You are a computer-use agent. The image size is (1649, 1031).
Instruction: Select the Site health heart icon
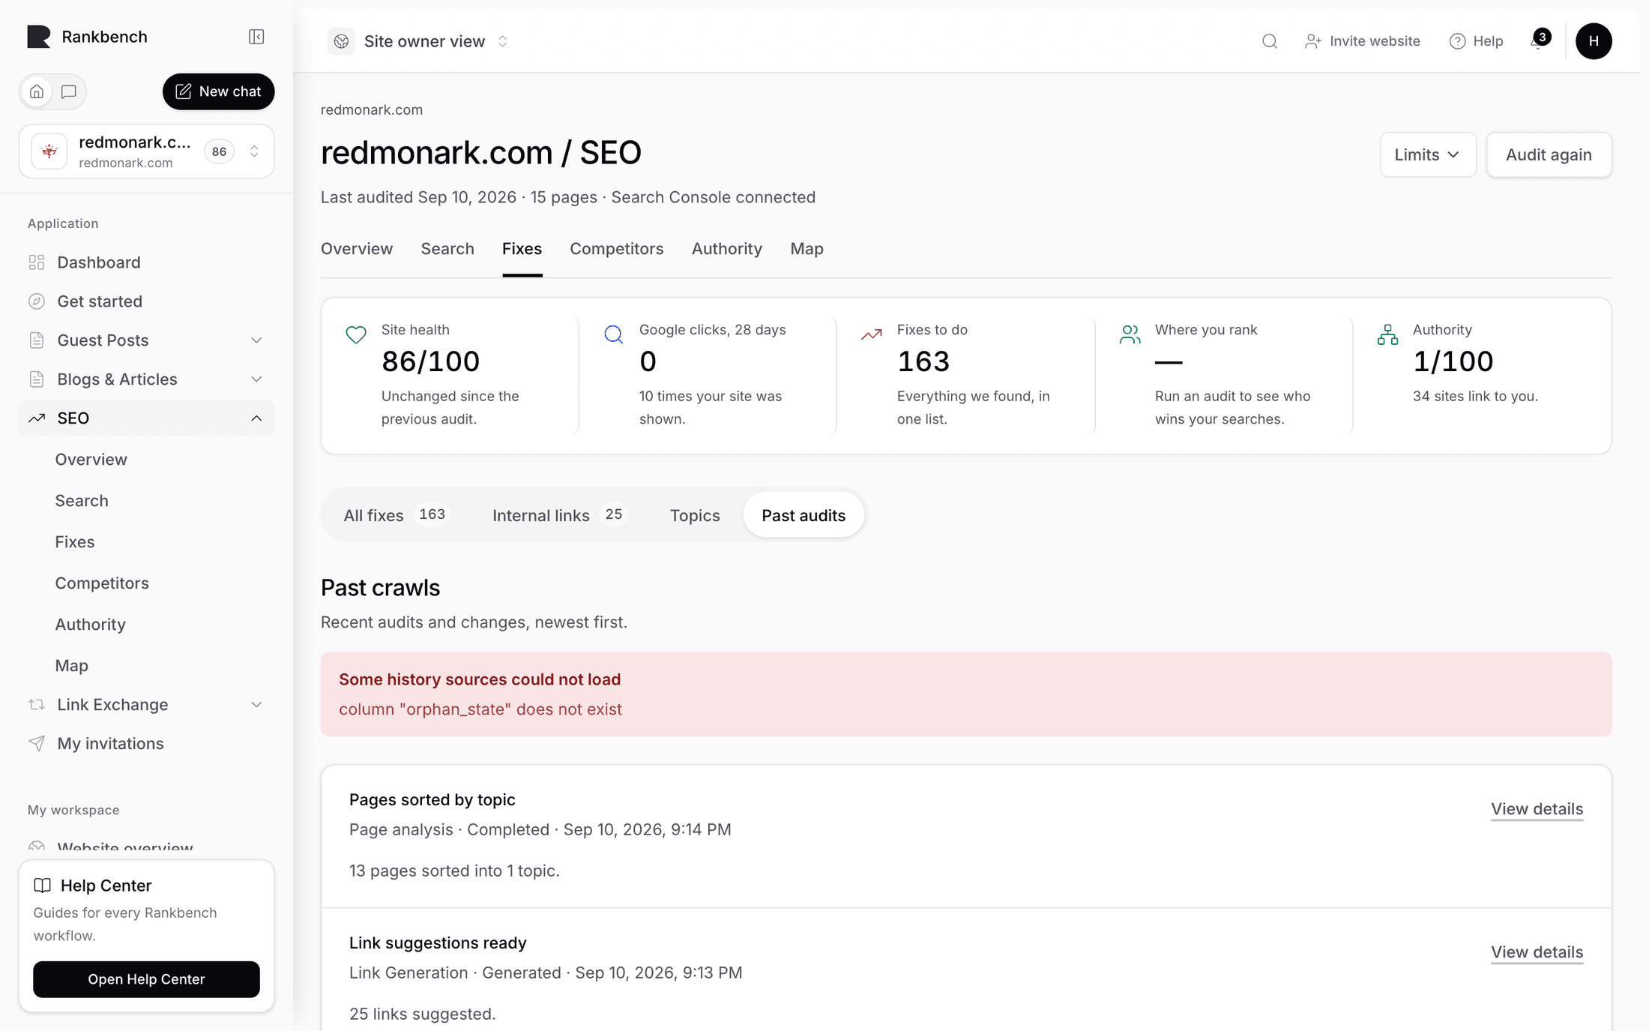point(356,334)
